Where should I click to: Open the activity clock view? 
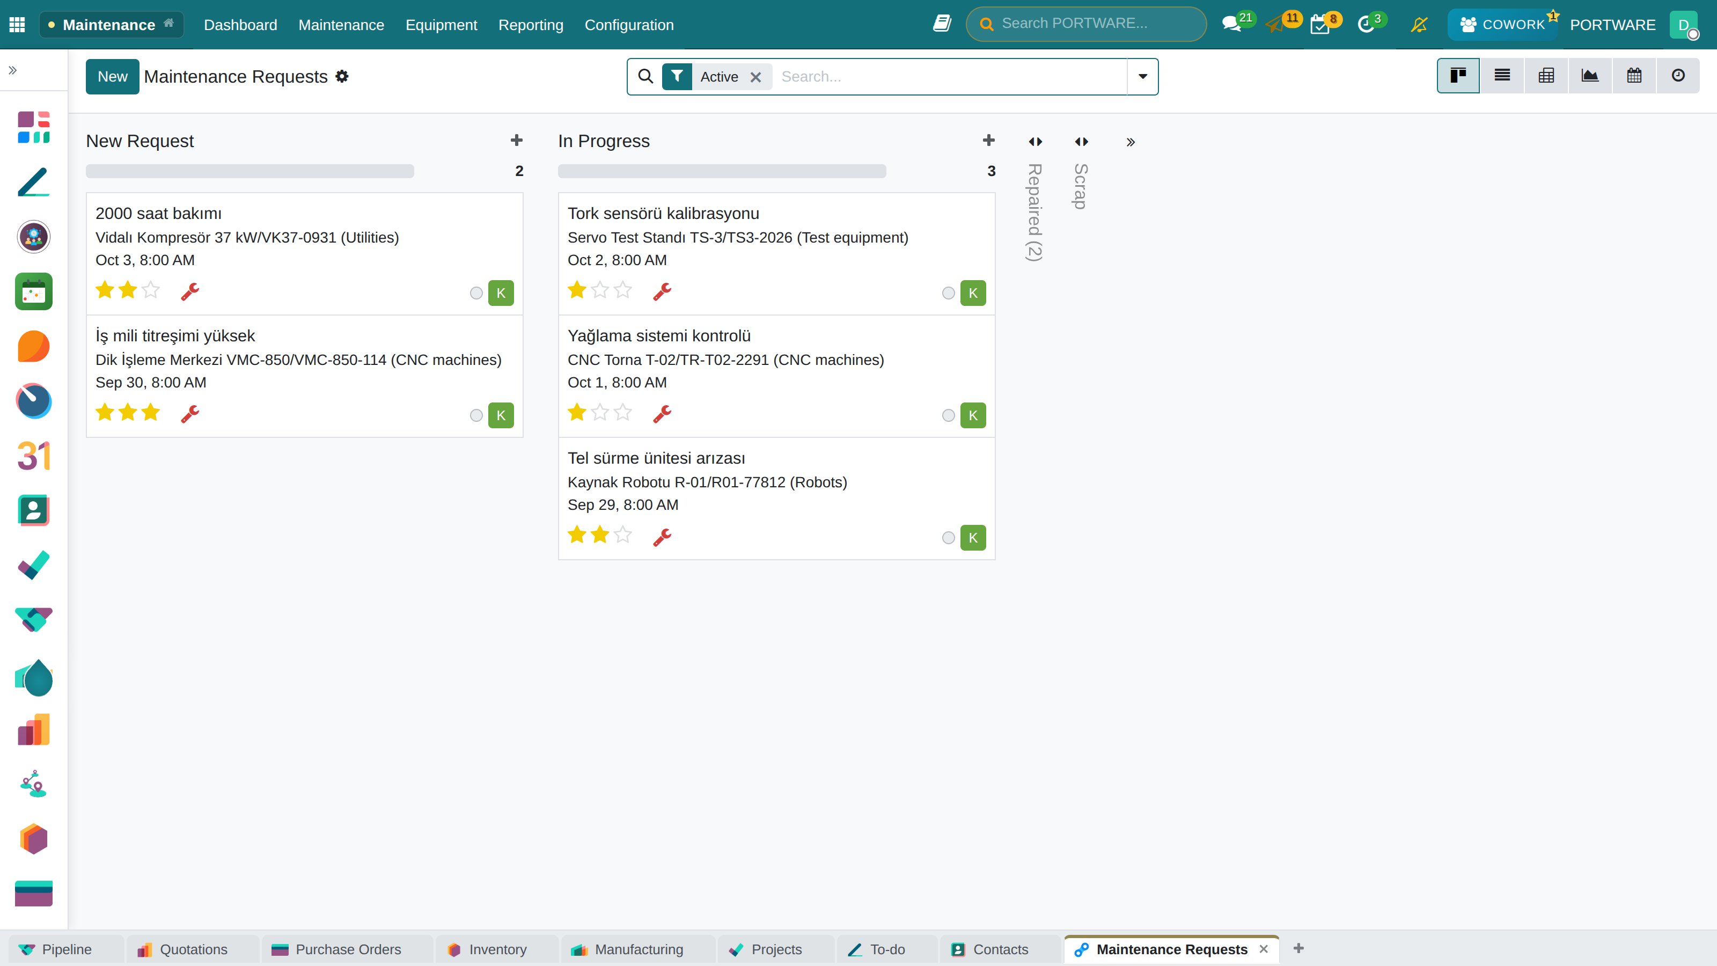[x=1678, y=76]
